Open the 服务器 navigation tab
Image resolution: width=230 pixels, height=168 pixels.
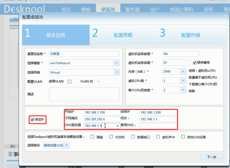click(x=132, y=10)
